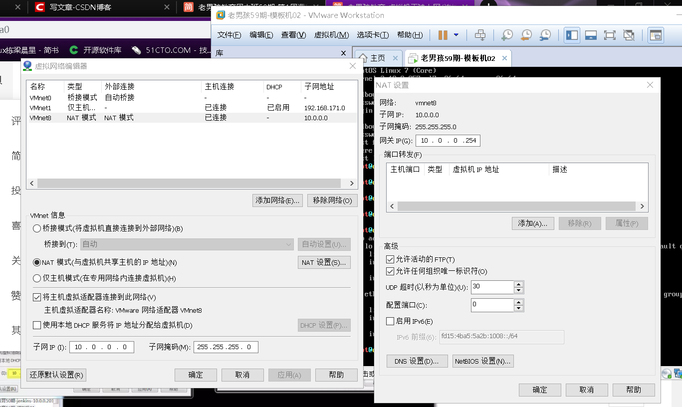
Task: Click the send Ctrl+Alt+Del toolbar icon
Action: point(480,35)
